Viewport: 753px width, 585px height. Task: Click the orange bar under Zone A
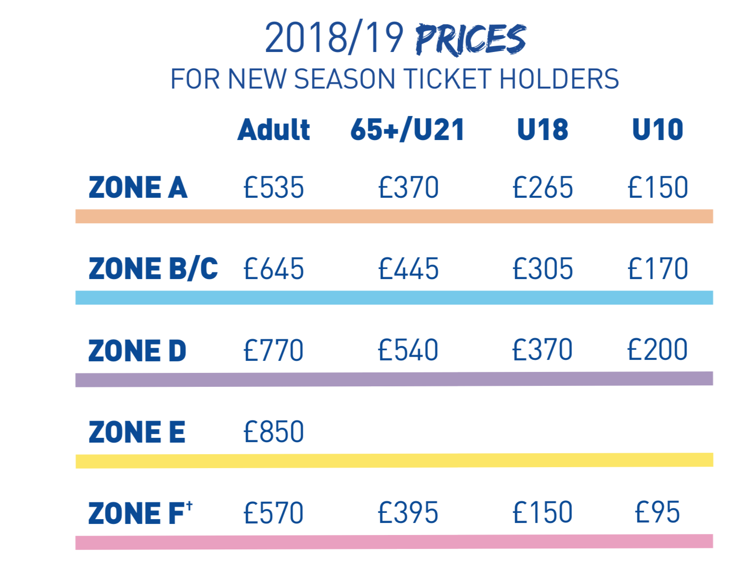(x=394, y=216)
